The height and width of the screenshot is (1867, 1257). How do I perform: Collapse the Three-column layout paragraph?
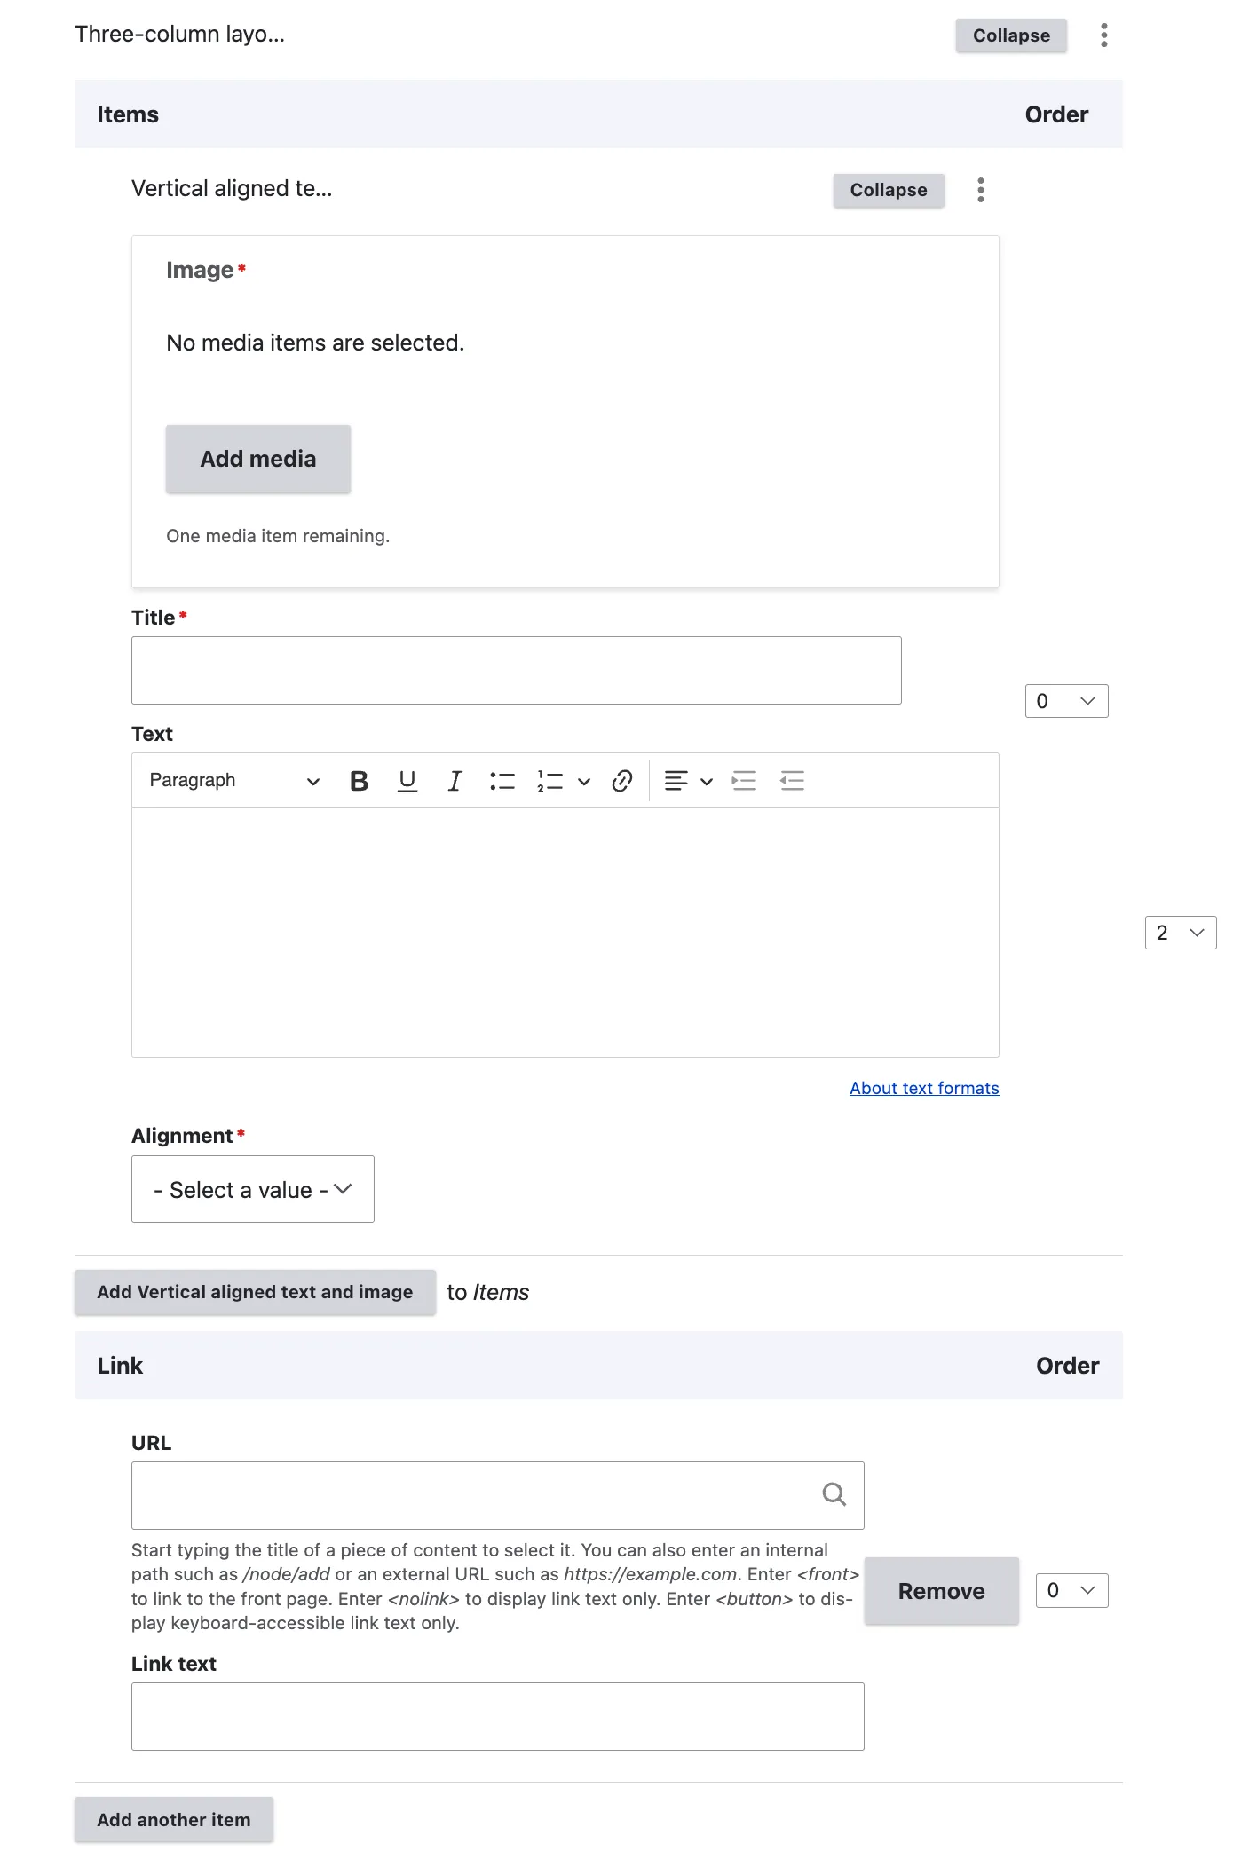[1011, 35]
